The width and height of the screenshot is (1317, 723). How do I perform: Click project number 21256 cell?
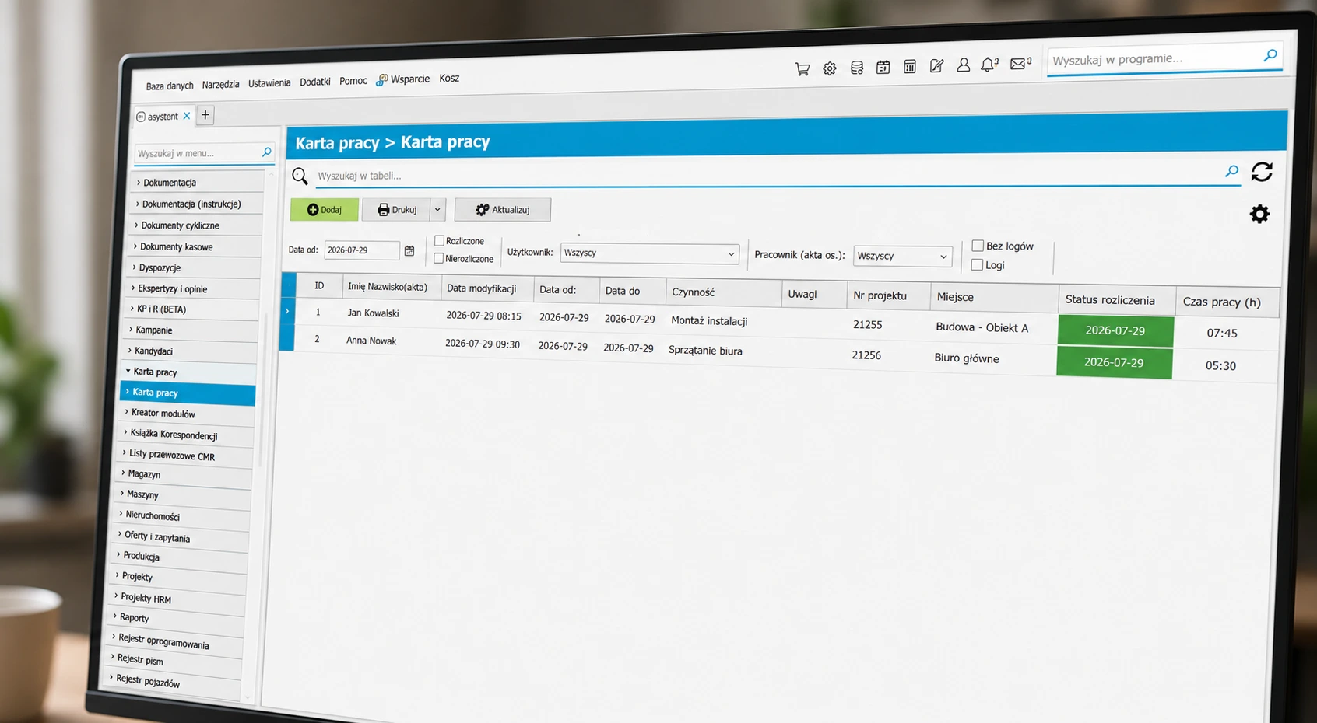[x=866, y=355]
